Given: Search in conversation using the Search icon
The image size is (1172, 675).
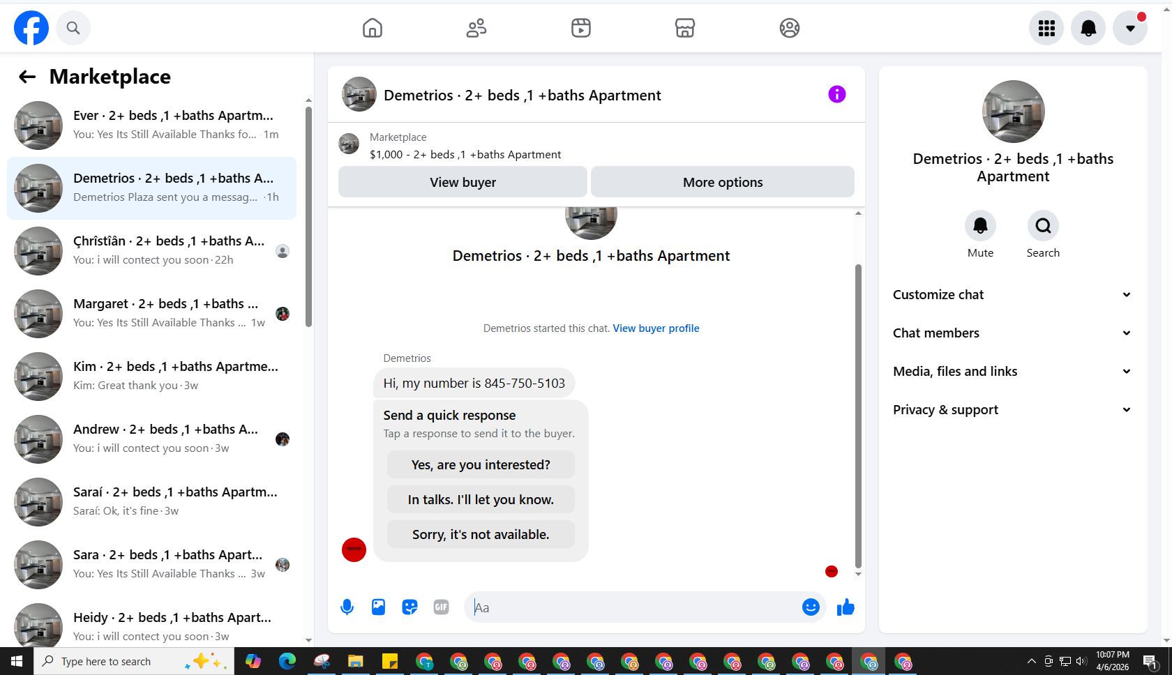Looking at the screenshot, I should (x=1043, y=226).
